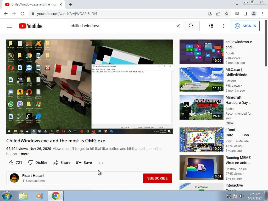The width and height of the screenshot is (268, 201).
Task: Open the YouTube hamburger guide menu
Action: 9,26
